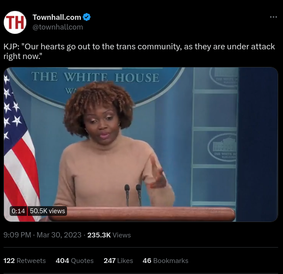The width and height of the screenshot is (283, 274).
Task: Click the 0:14 video duration badge
Action: [x=18, y=211]
